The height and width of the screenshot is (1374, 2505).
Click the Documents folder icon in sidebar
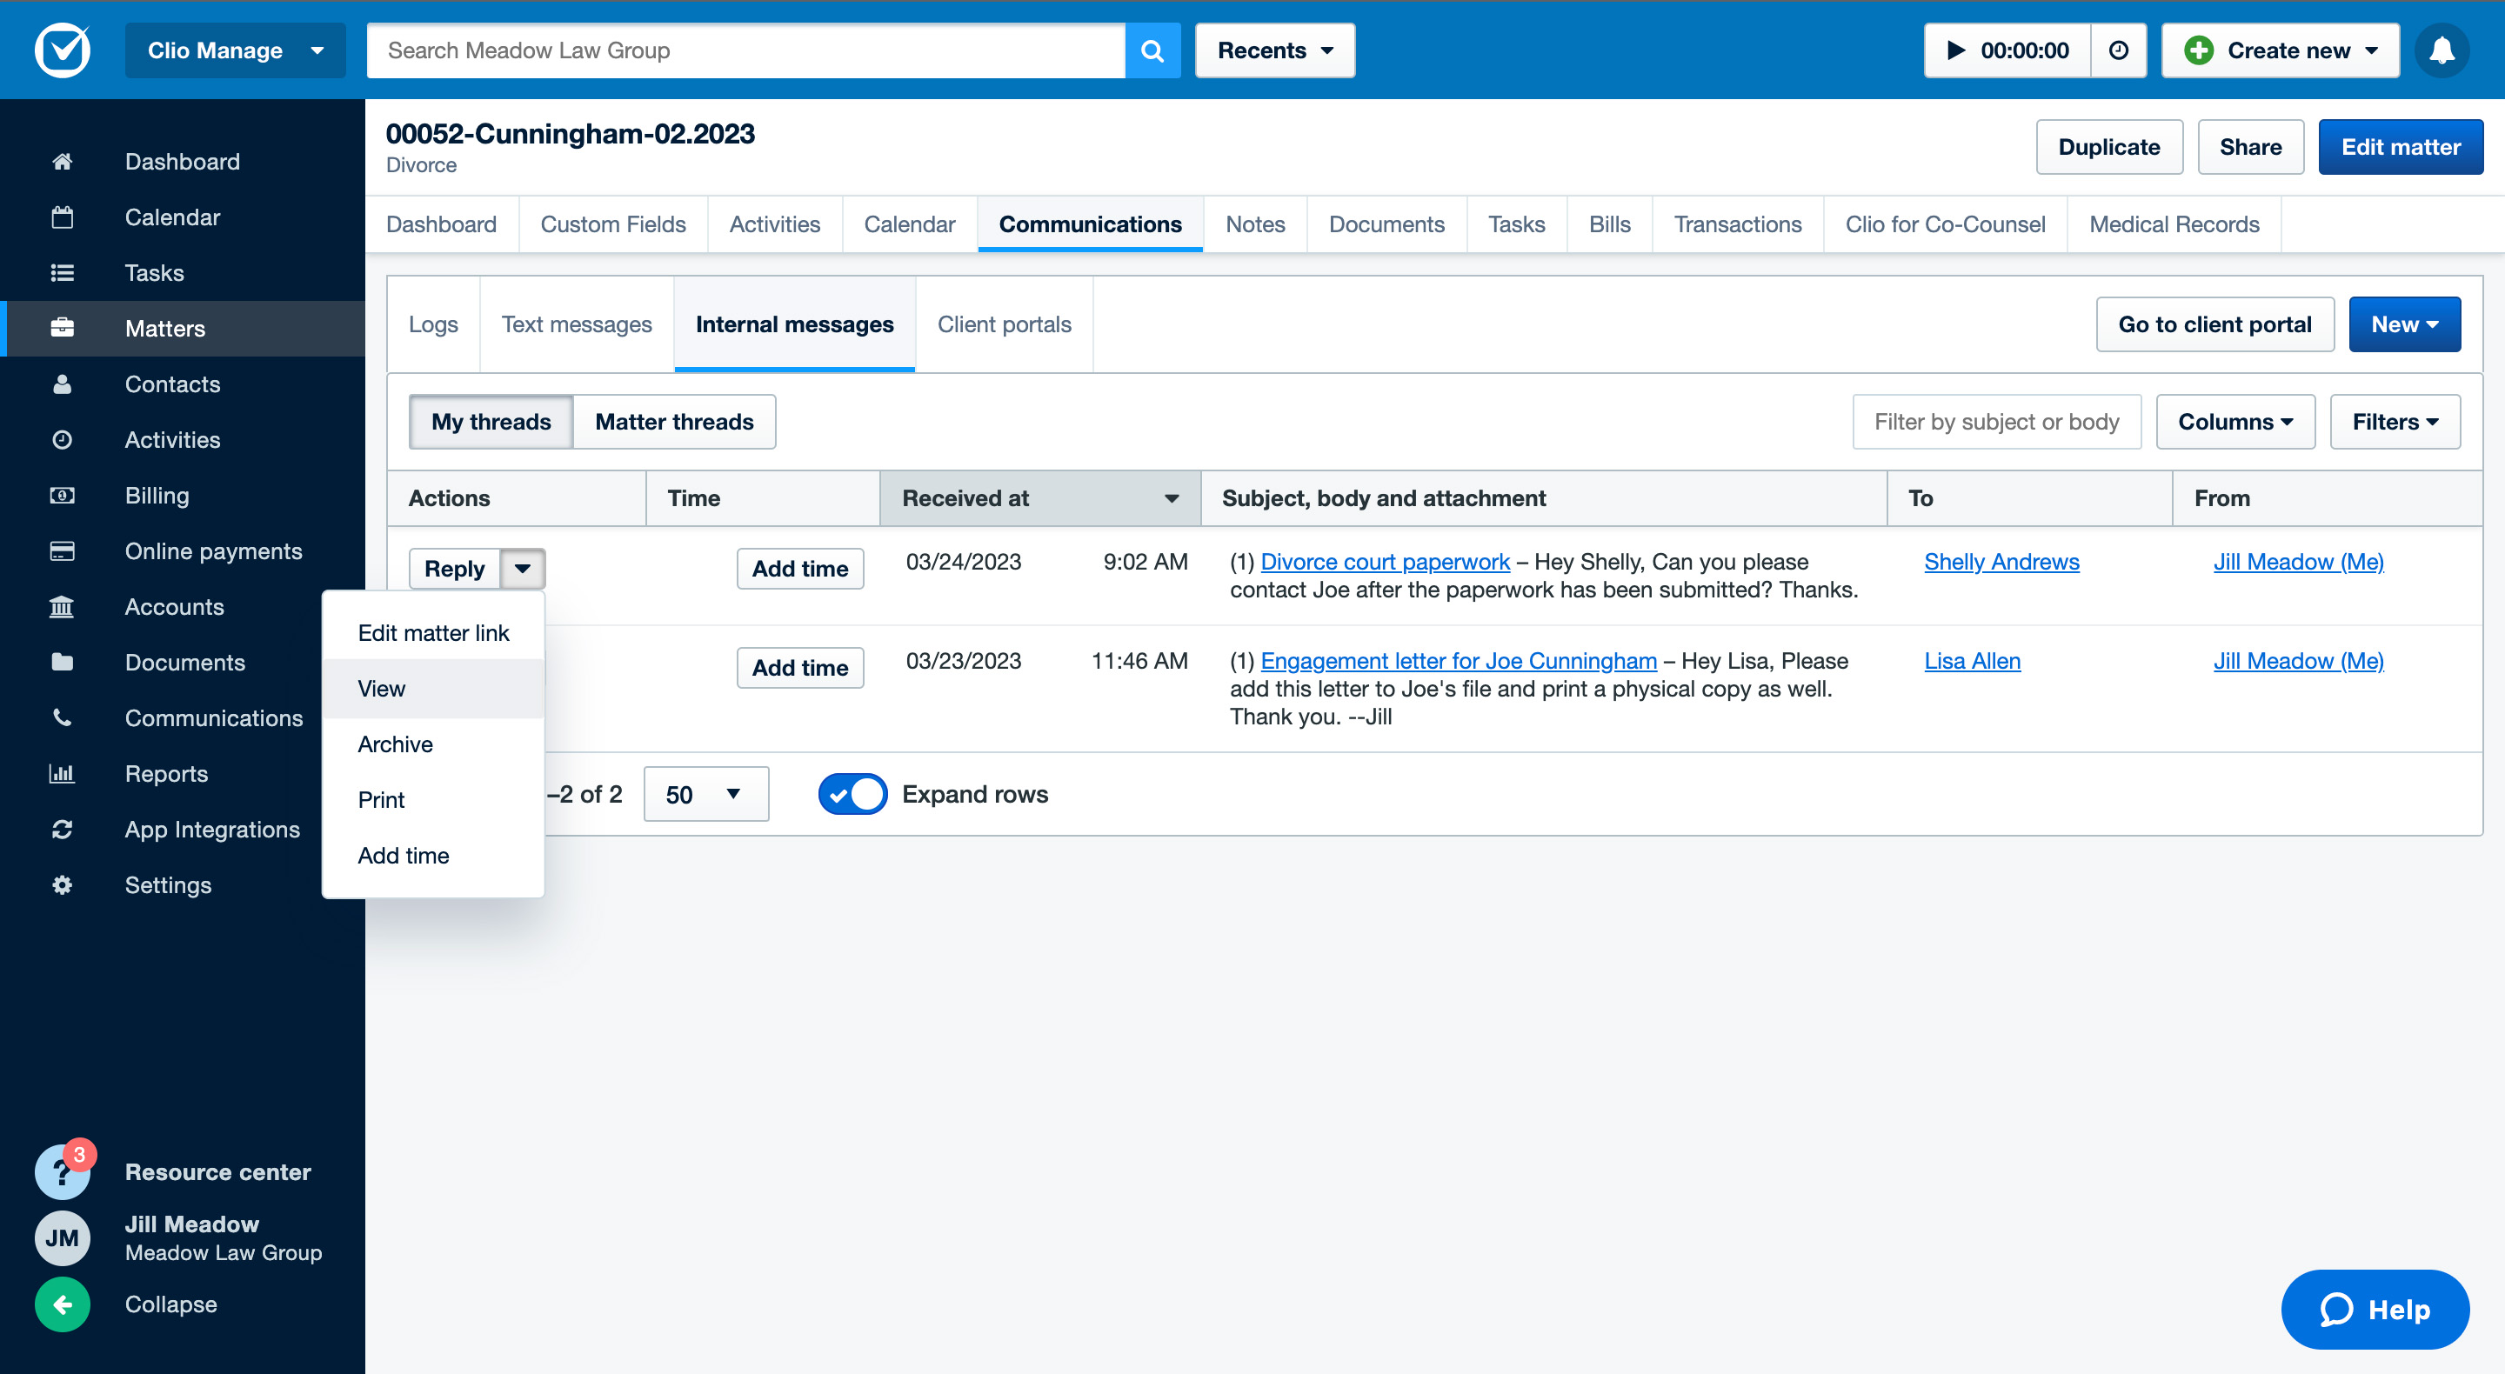pyautogui.click(x=63, y=662)
